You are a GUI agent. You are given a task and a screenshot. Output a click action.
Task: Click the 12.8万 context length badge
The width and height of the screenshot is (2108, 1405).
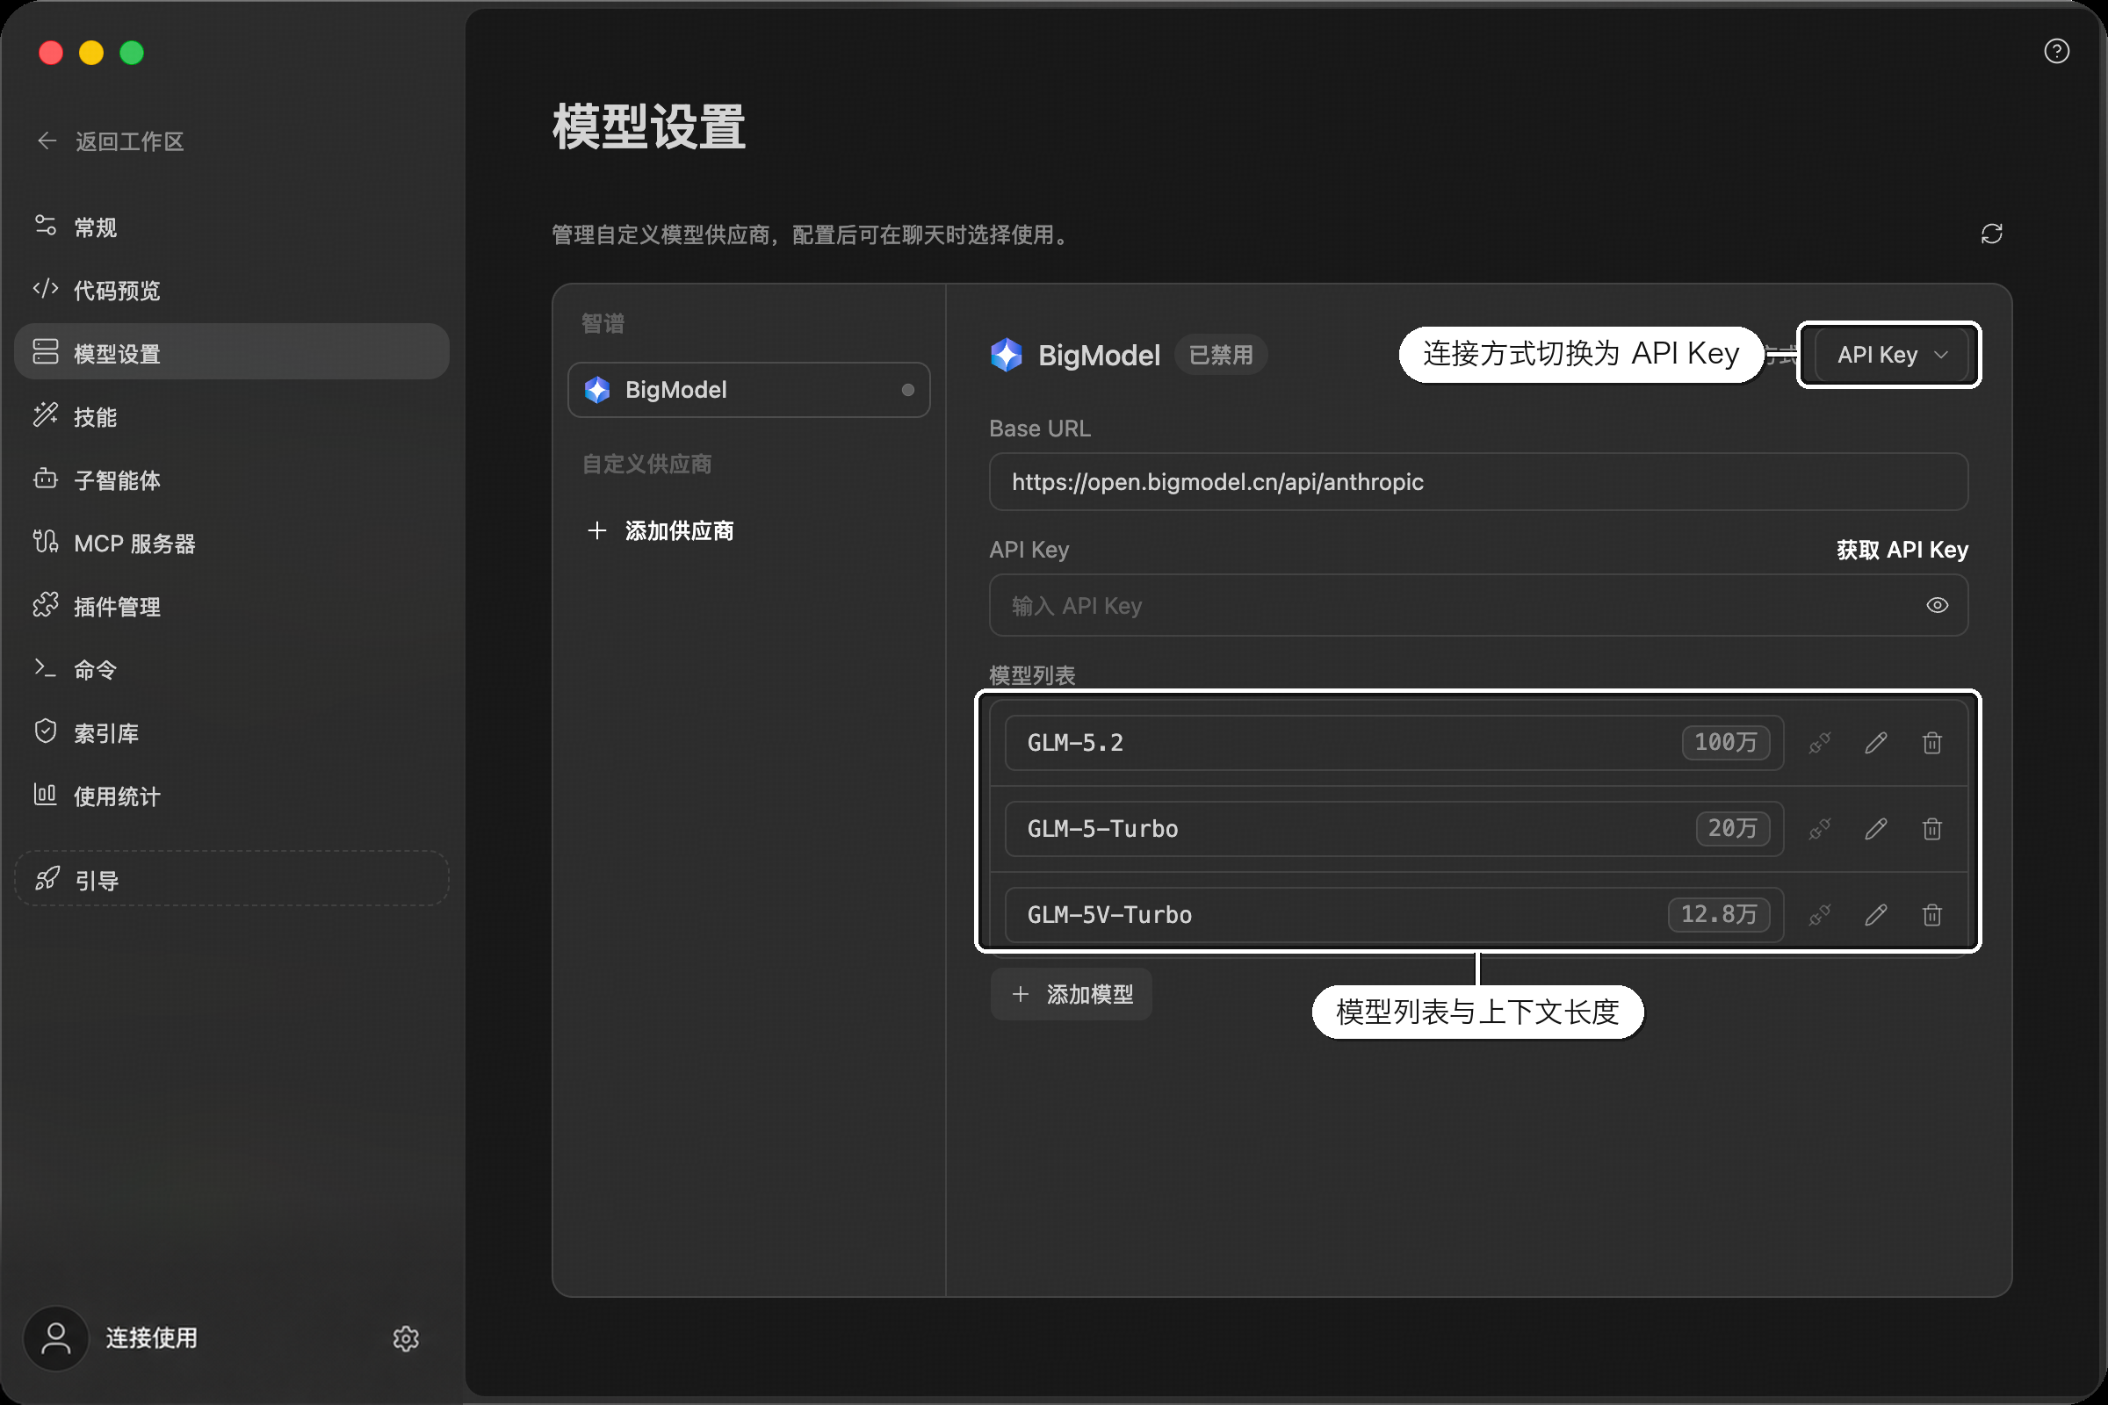click(1718, 915)
